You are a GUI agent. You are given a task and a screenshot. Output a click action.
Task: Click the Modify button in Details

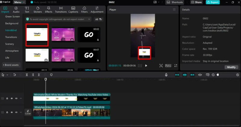click(x=231, y=67)
